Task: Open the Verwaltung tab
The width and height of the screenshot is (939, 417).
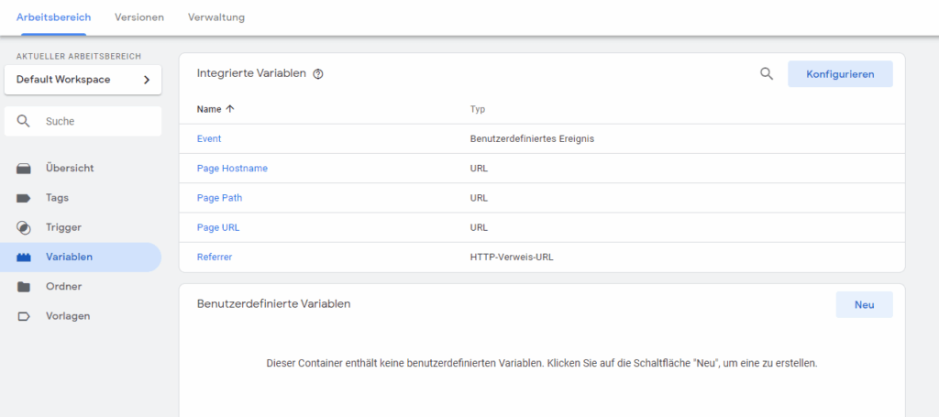Action: point(215,17)
